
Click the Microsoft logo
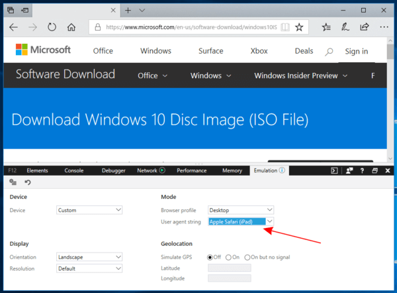(43, 50)
